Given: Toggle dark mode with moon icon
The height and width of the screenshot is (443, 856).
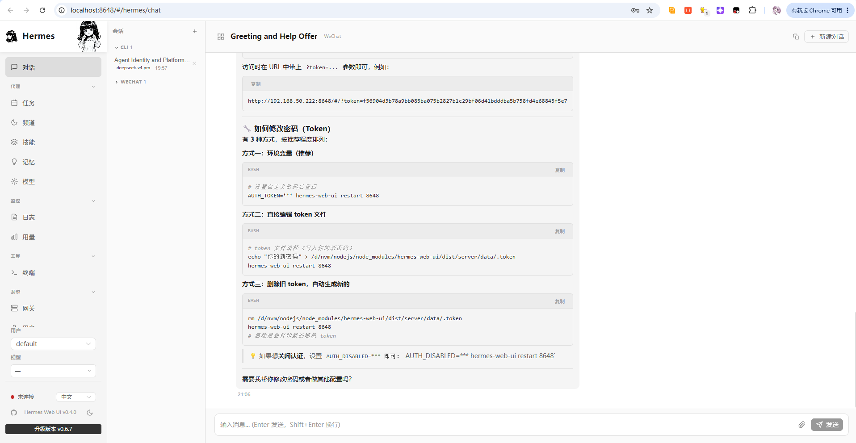Looking at the screenshot, I should point(90,413).
